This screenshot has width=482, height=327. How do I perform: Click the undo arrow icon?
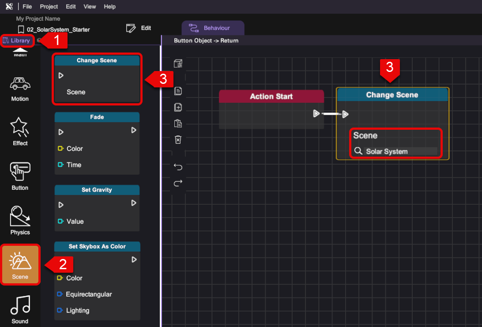178,167
